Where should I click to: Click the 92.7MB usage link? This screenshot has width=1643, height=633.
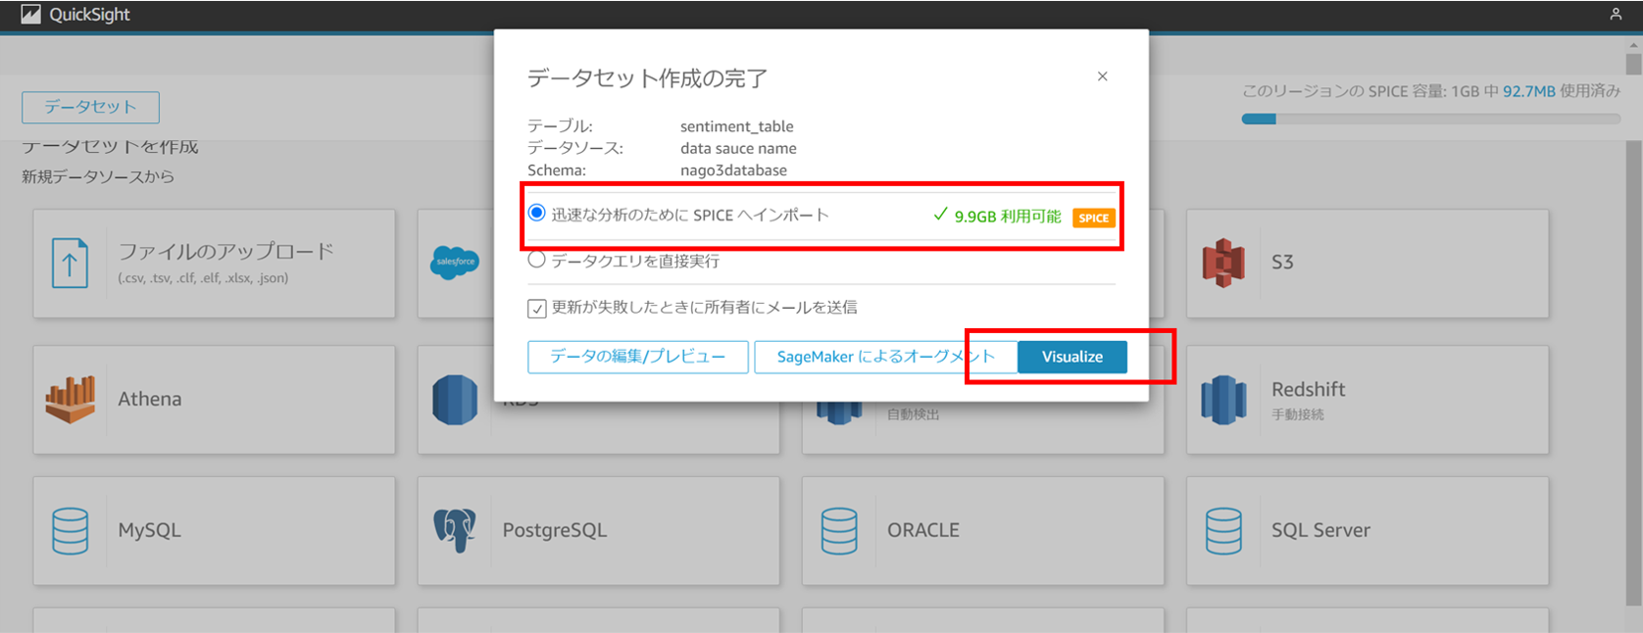[x=1528, y=91]
